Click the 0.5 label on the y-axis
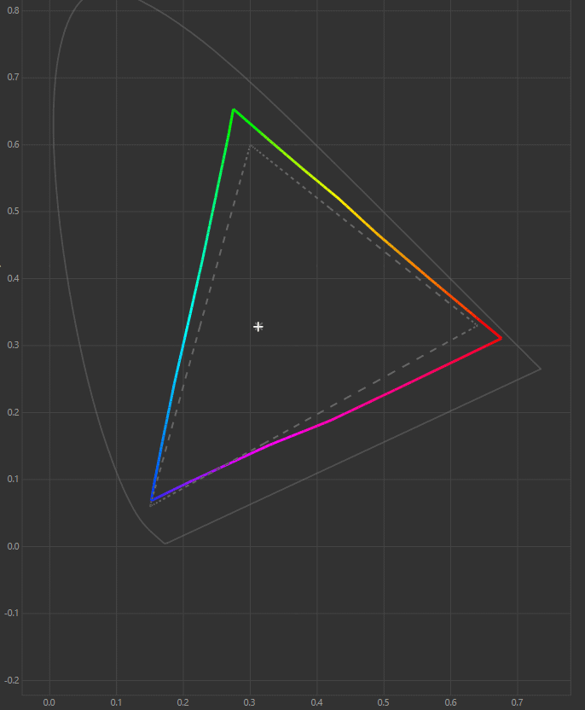This screenshot has height=710, width=585. (x=13, y=212)
